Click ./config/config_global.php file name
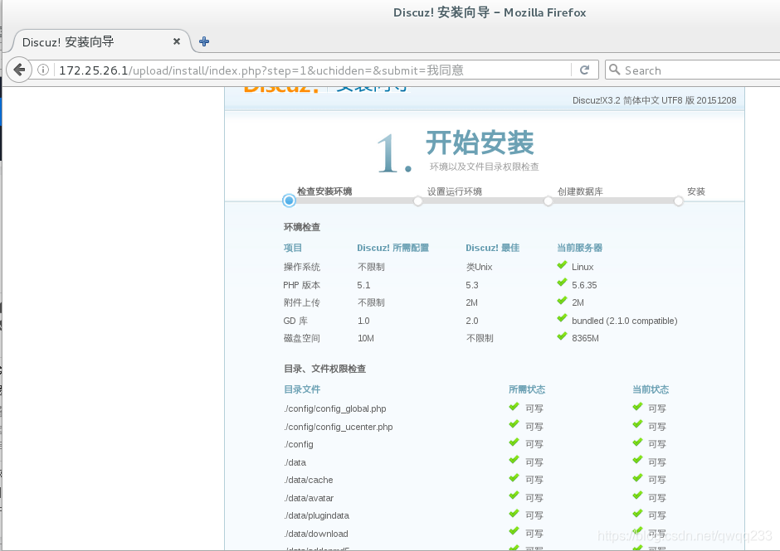The width and height of the screenshot is (780, 551). click(334, 409)
